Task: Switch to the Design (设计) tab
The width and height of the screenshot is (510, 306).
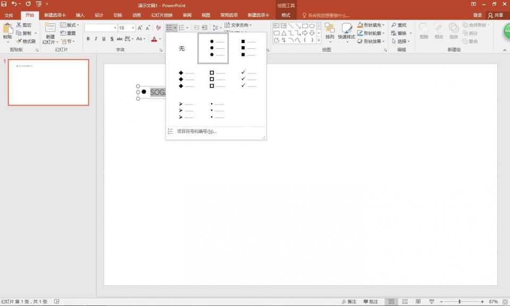Action: [99, 15]
